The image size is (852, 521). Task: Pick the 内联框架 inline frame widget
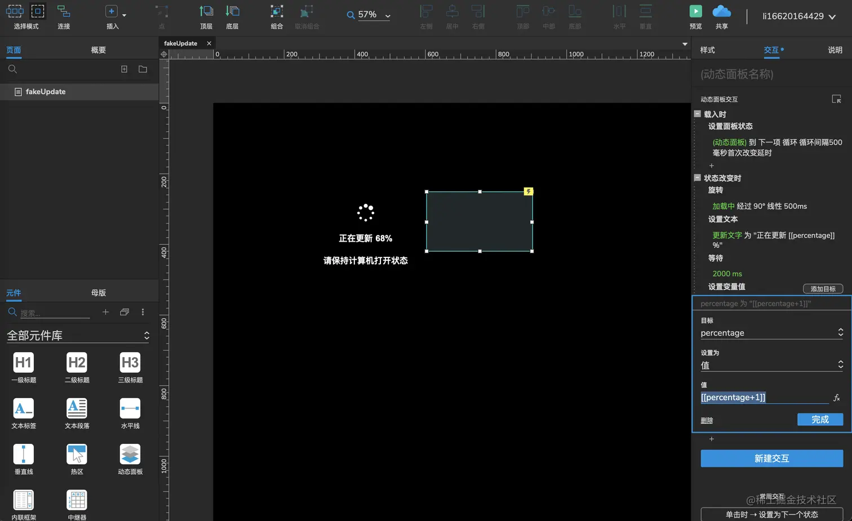pos(24,505)
